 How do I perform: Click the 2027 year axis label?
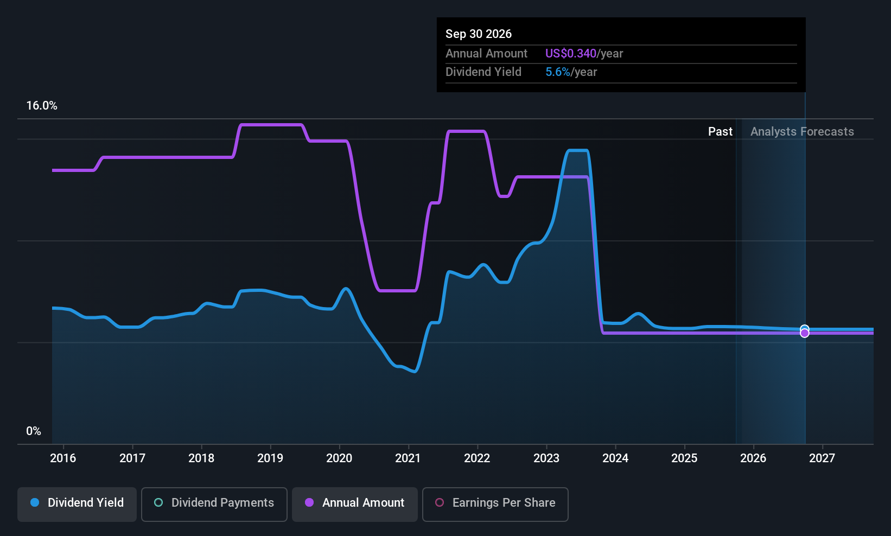point(822,458)
